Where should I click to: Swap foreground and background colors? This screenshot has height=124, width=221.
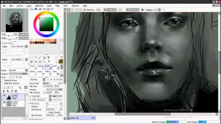(x=61, y=57)
